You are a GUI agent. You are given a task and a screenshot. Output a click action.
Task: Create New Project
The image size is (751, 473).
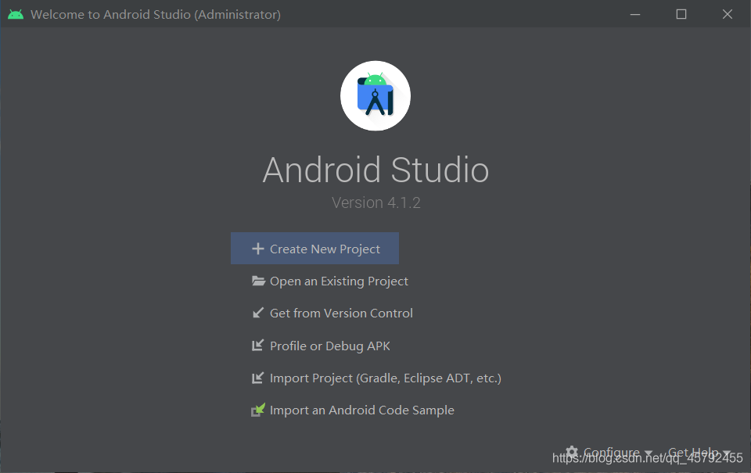click(314, 249)
